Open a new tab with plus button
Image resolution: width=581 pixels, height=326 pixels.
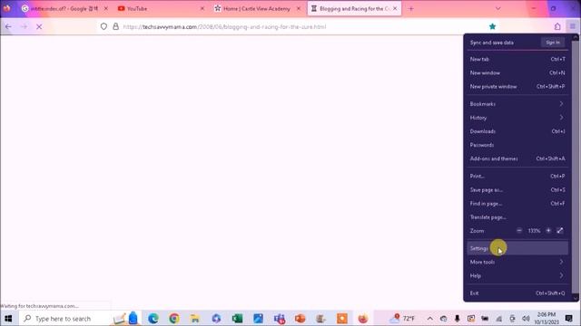(x=411, y=8)
